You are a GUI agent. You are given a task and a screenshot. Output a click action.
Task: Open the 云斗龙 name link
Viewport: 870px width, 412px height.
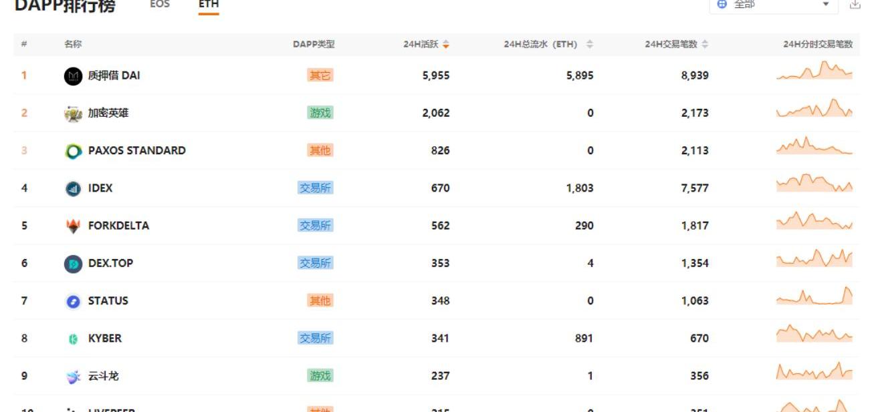click(x=104, y=376)
